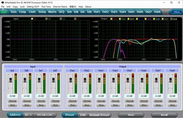Toggle the Out7 curve checkbox
Screen dimensions: 183x118
162,19
